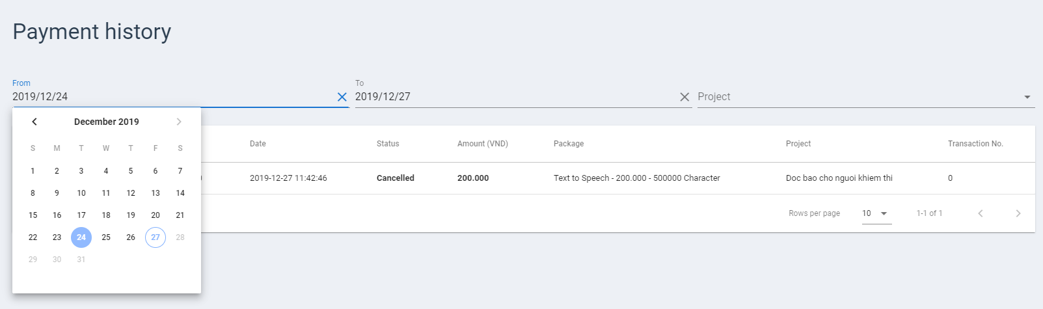1043x309 pixels.
Task: Change rows per page value
Action: click(x=876, y=213)
